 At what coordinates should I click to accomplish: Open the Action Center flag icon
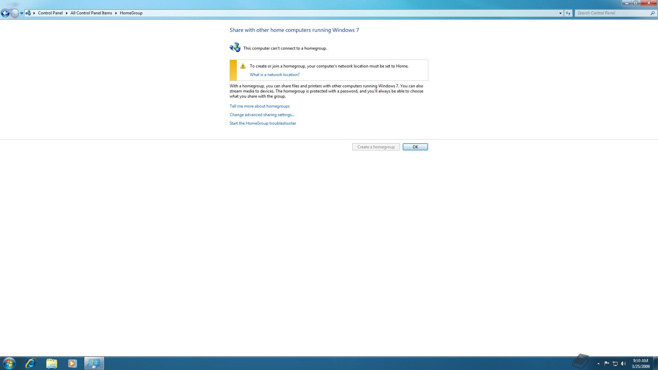[x=607, y=363]
